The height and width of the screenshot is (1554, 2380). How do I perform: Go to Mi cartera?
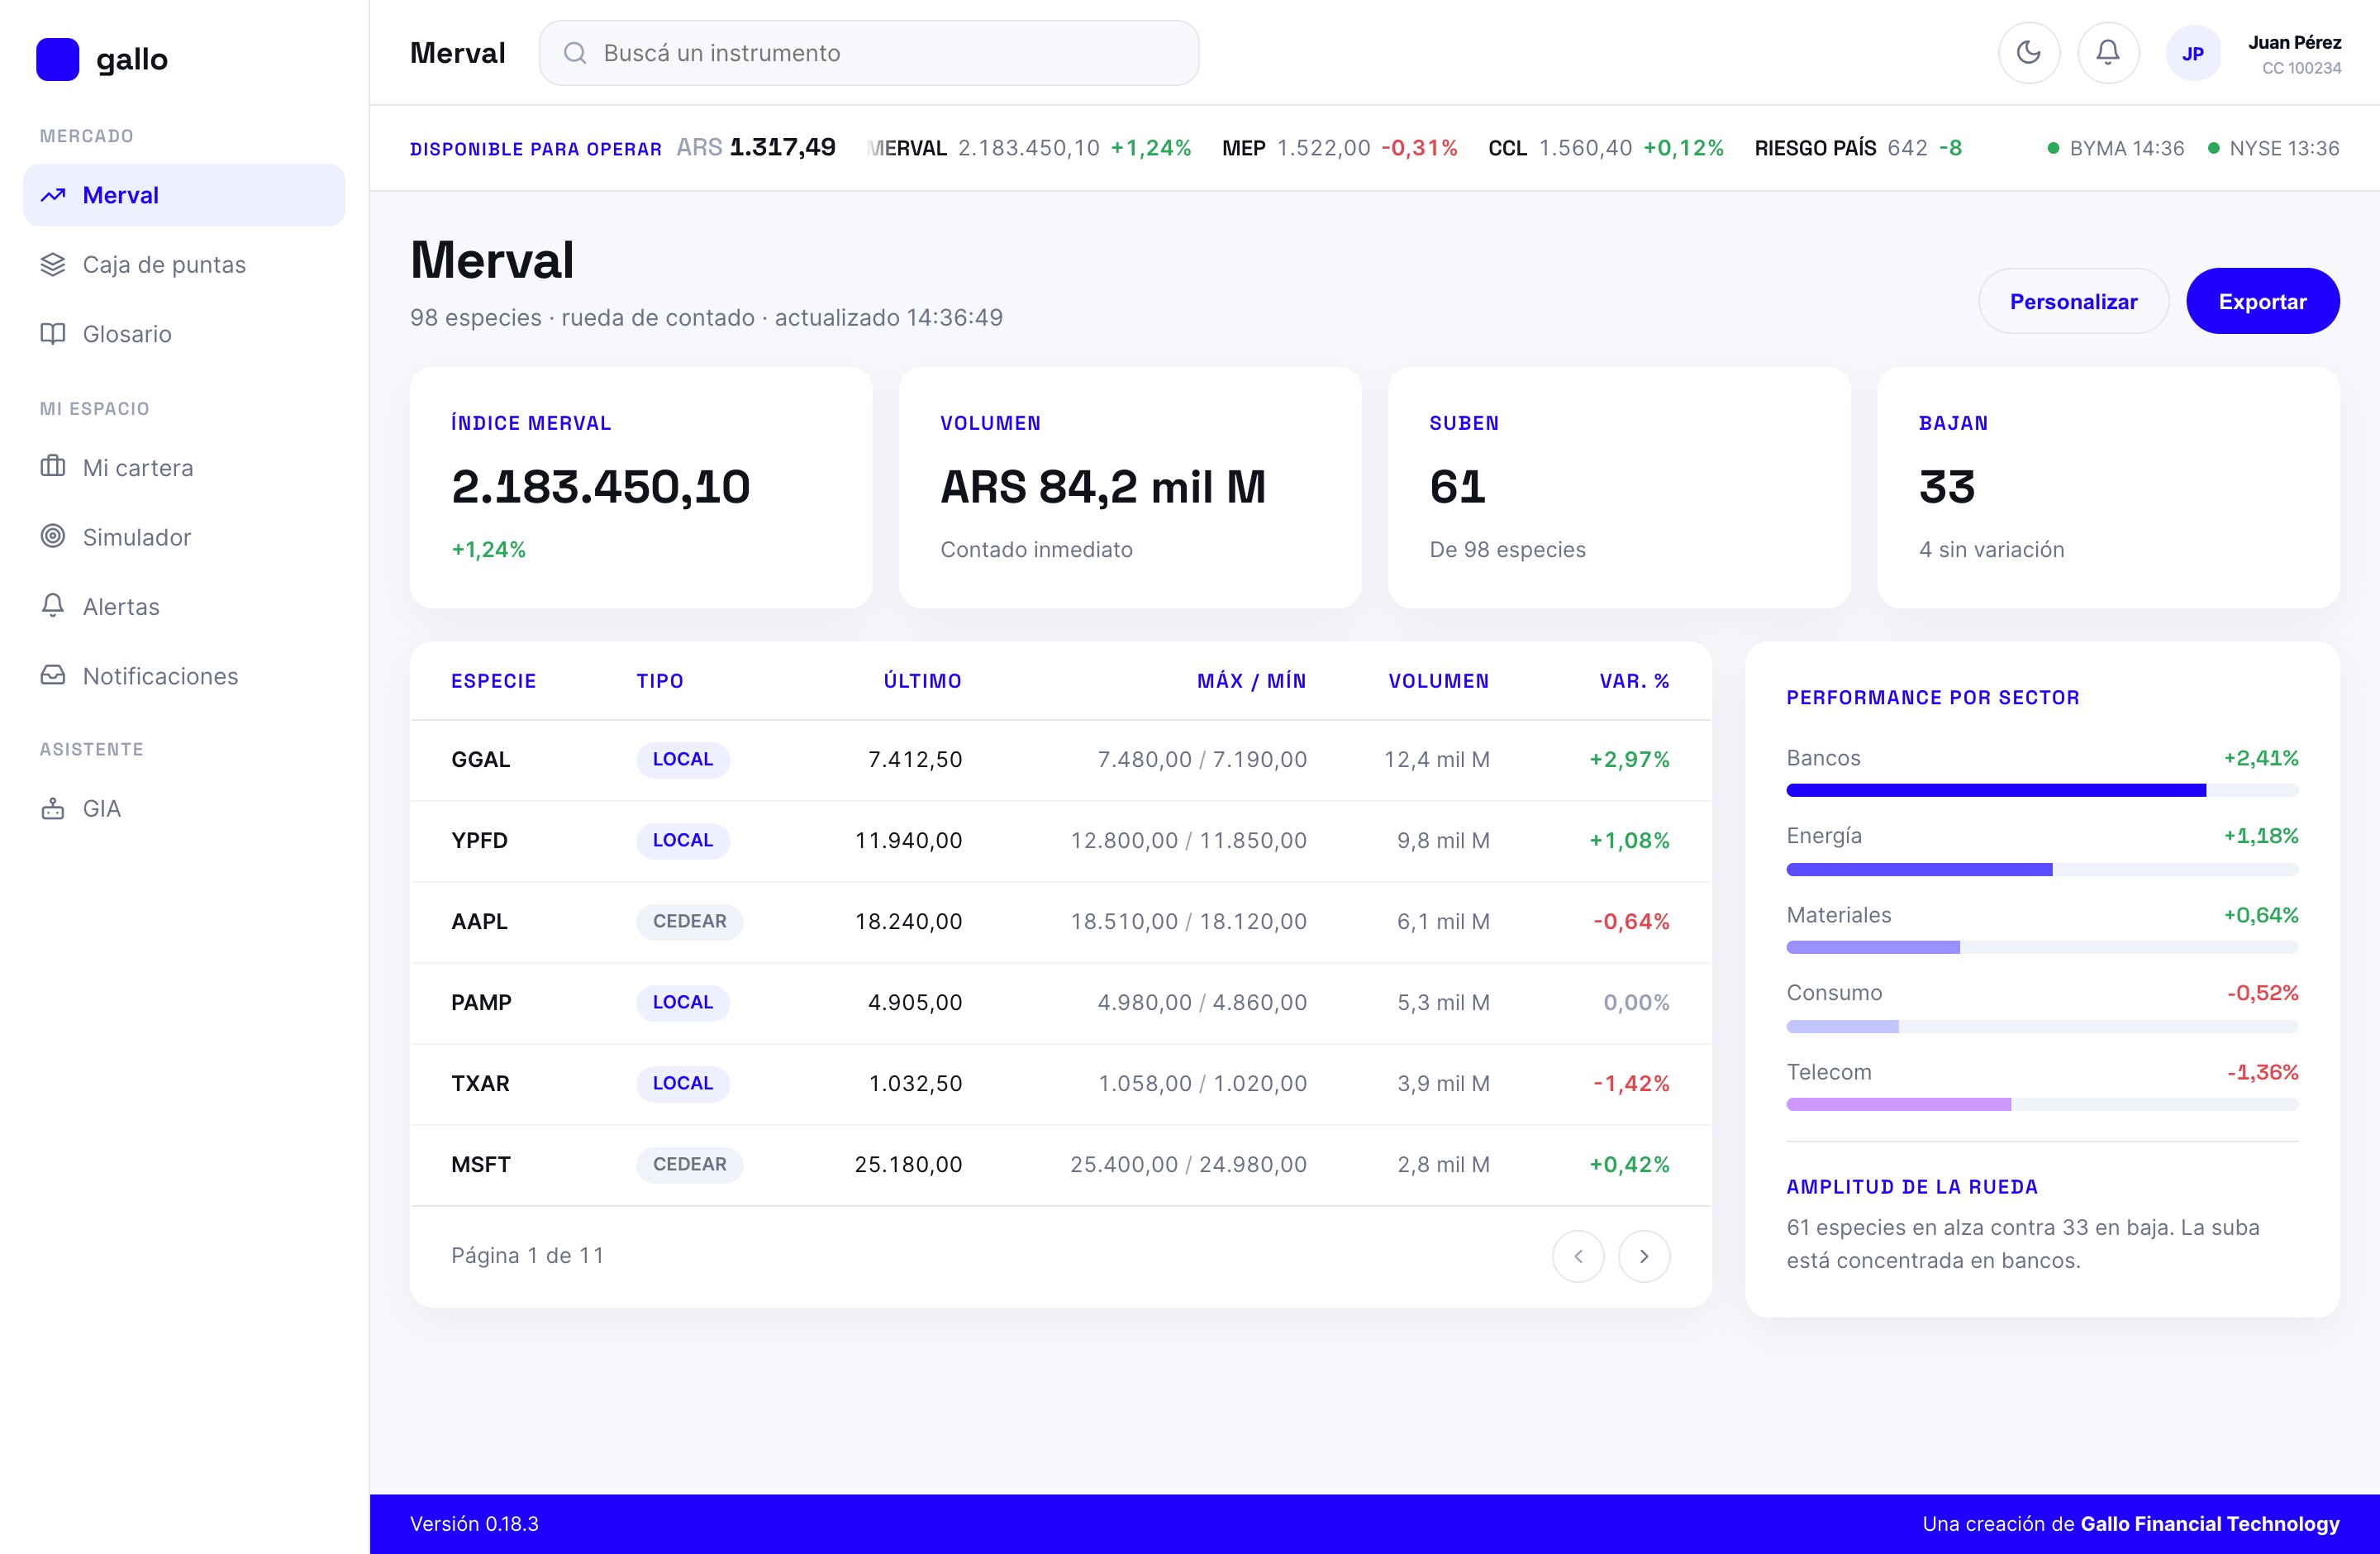pos(184,467)
